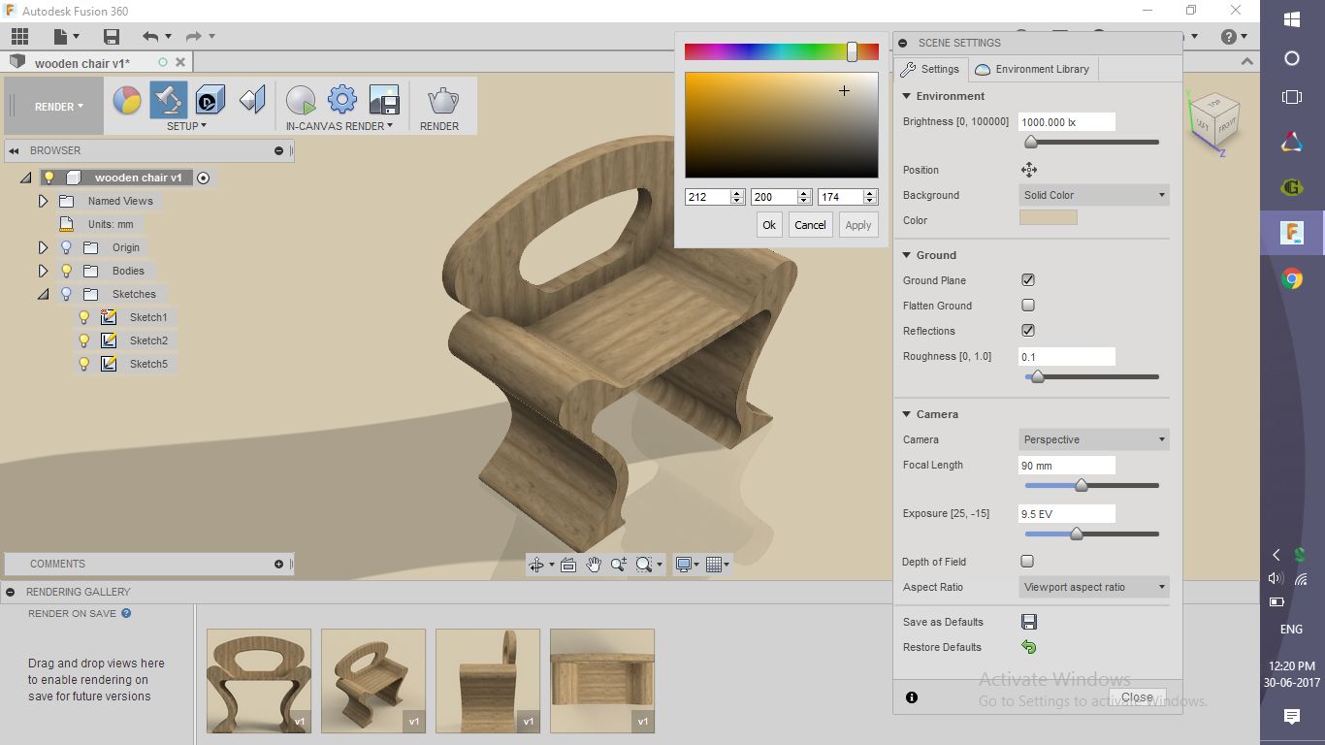The width and height of the screenshot is (1325, 745).
Task: Click the Restore Defaults green arrow
Action: pos(1029,647)
